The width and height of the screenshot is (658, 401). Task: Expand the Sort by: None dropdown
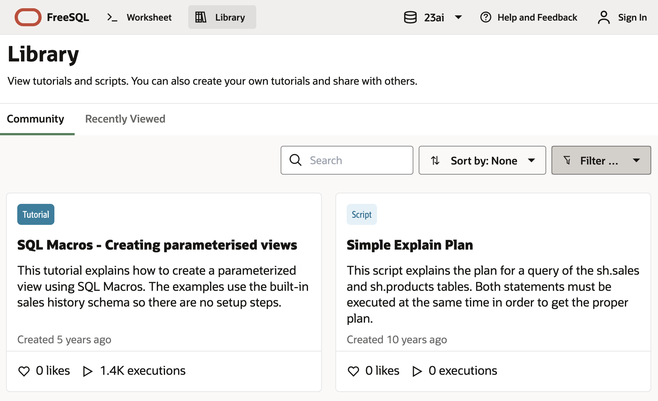tap(482, 160)
